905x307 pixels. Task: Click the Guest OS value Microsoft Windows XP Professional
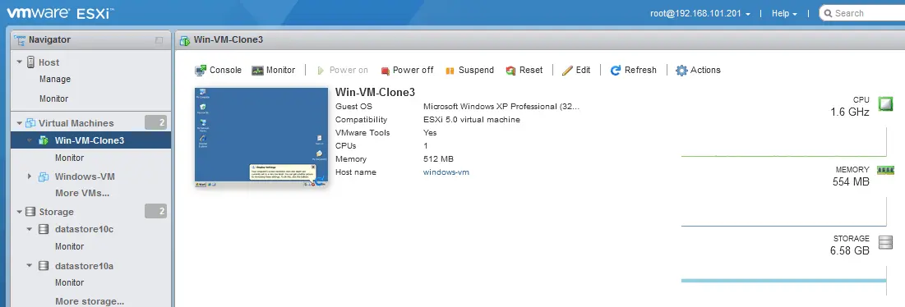[x=501, y=107]
